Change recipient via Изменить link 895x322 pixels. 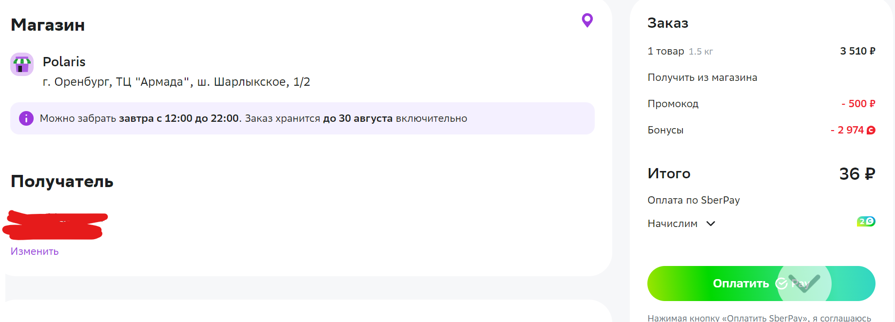35,251
